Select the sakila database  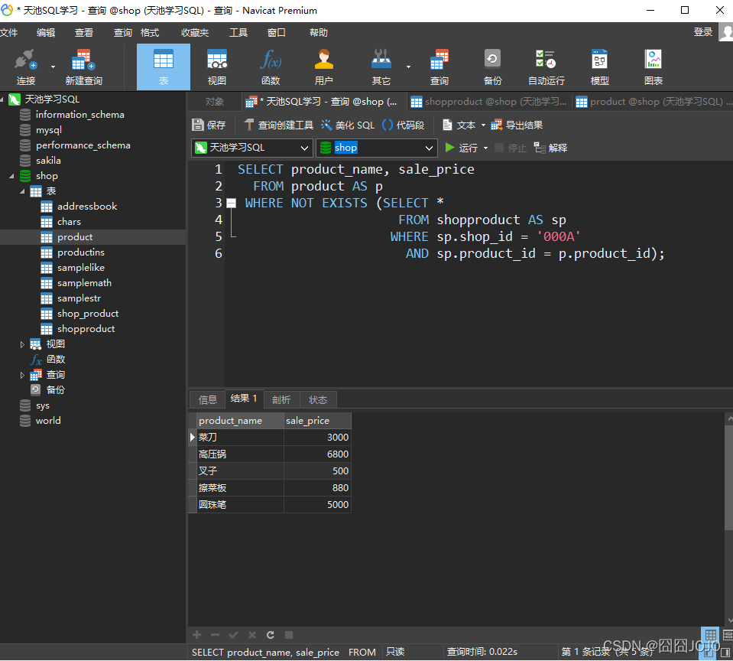click(48, 161)
